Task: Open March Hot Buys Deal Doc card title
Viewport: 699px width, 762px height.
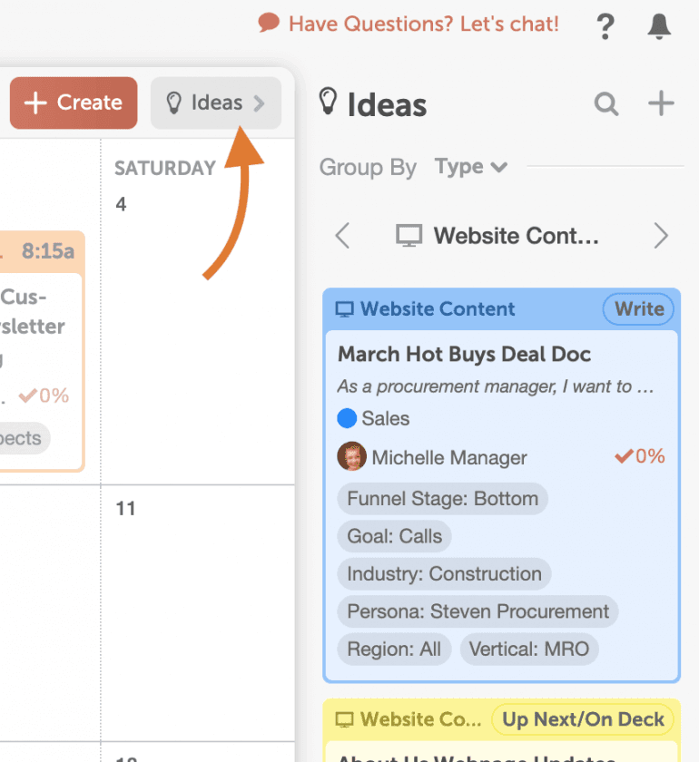Action: click(x=464, y=355)
